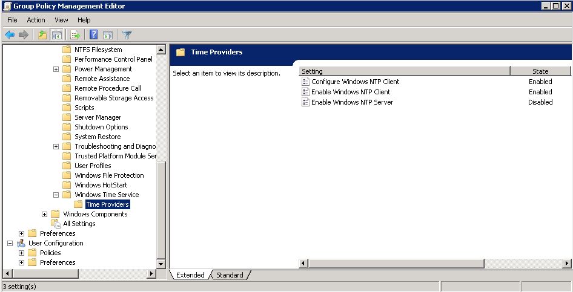Click the User Configuration node icon
This screenshot has height=292, width=573.
point(21,243)
